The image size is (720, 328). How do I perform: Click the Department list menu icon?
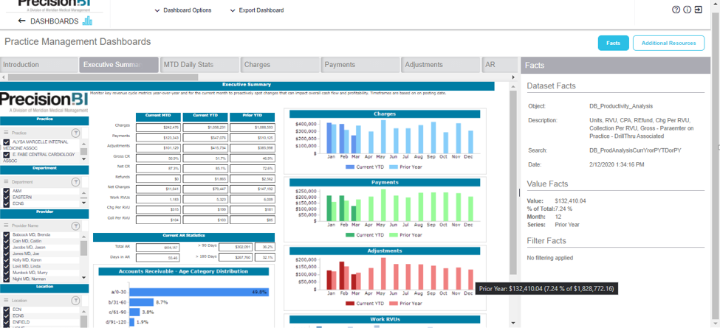pos(7,182)
